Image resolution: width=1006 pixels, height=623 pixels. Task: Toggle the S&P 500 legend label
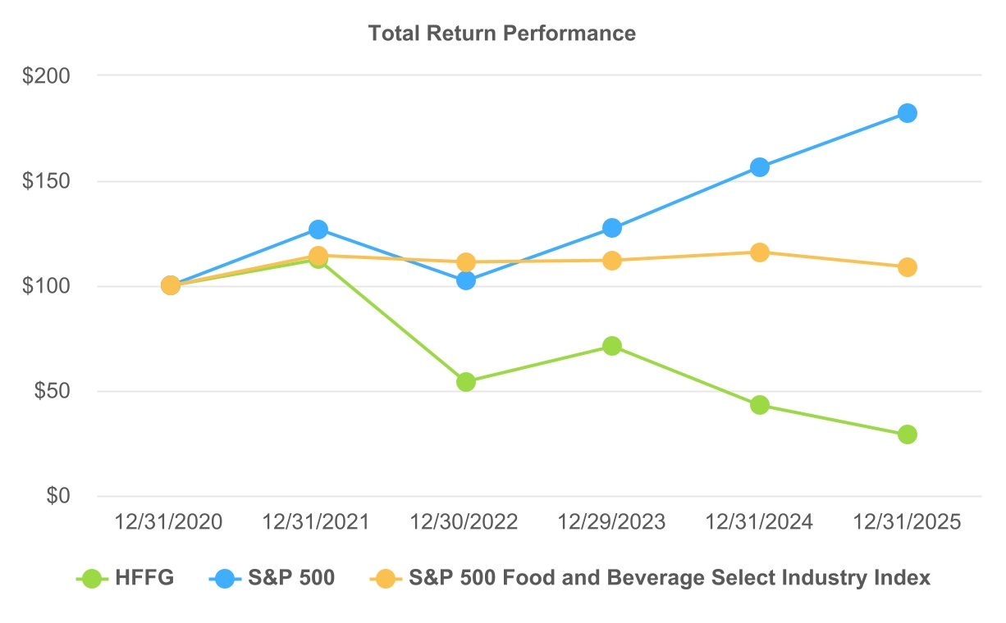click(x=291, y=578)
